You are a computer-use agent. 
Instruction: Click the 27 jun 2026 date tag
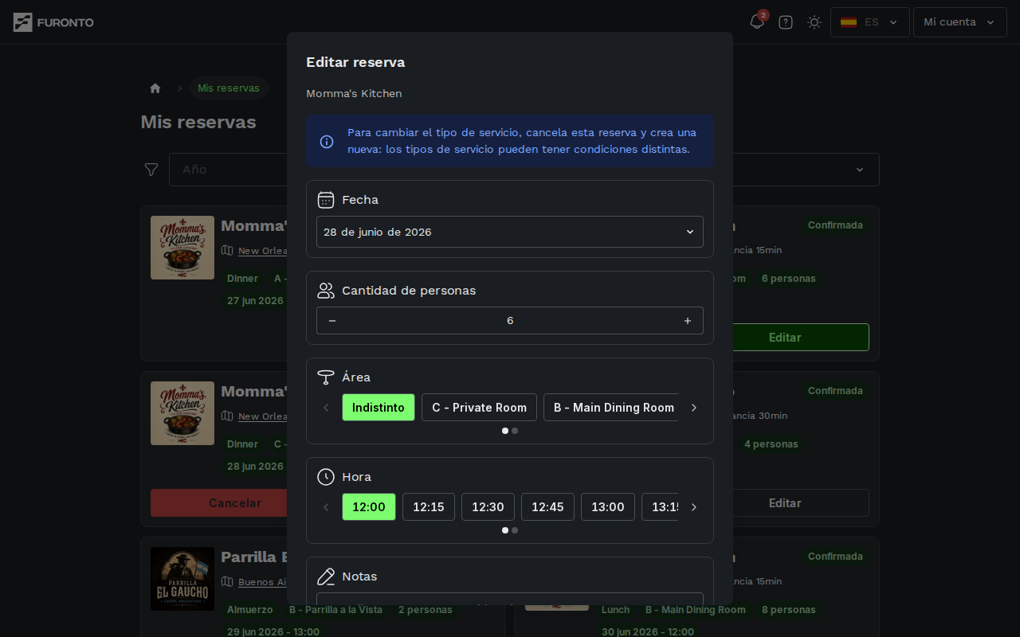click(x=255, y=301)
